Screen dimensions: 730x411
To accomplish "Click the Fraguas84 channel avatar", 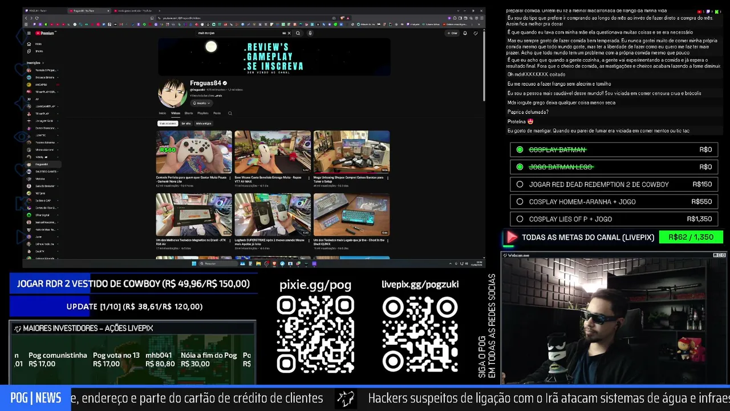I will (172, 93).
